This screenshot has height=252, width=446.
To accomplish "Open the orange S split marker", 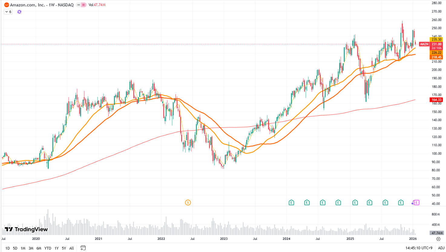I will [x=188, y=203].
